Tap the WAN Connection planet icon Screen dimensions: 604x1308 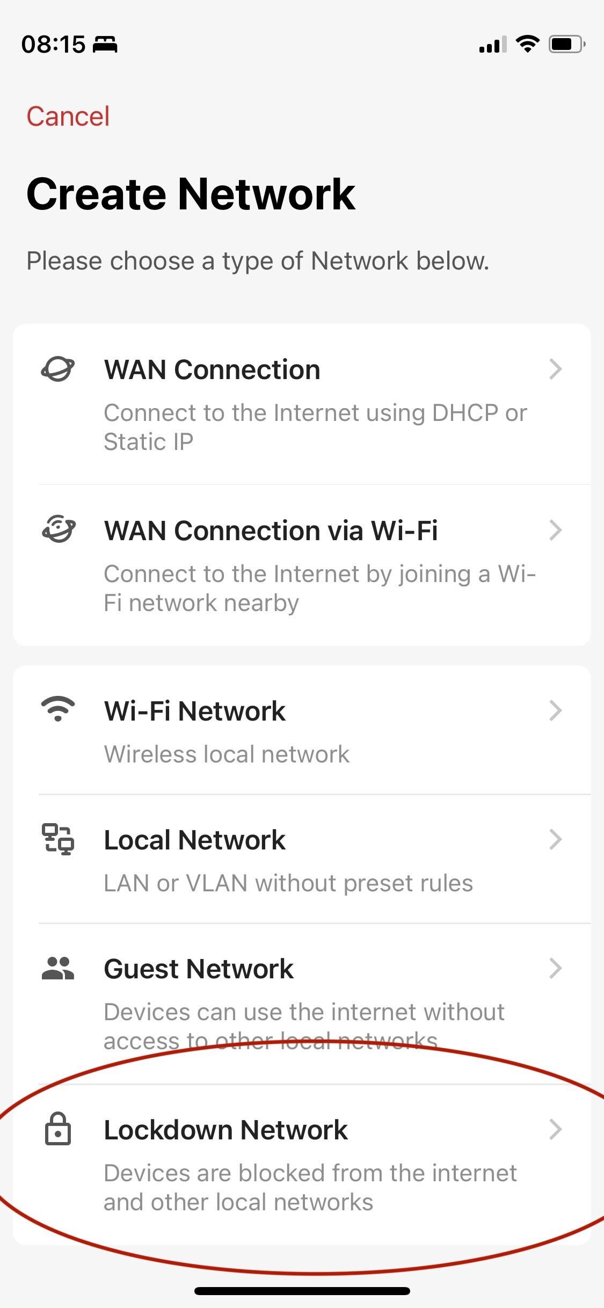coord(58,369)
